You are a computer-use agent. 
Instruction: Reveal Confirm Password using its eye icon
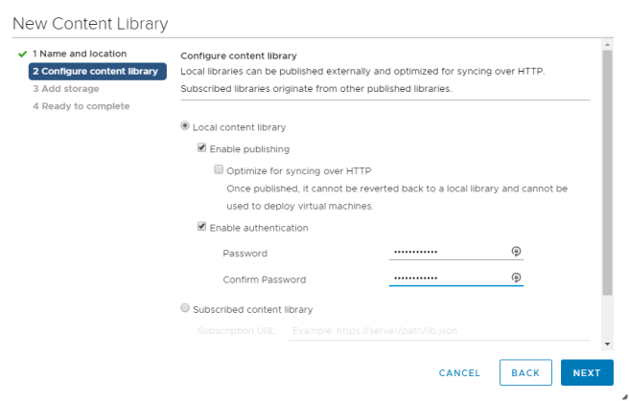click(x=516, y=278)
